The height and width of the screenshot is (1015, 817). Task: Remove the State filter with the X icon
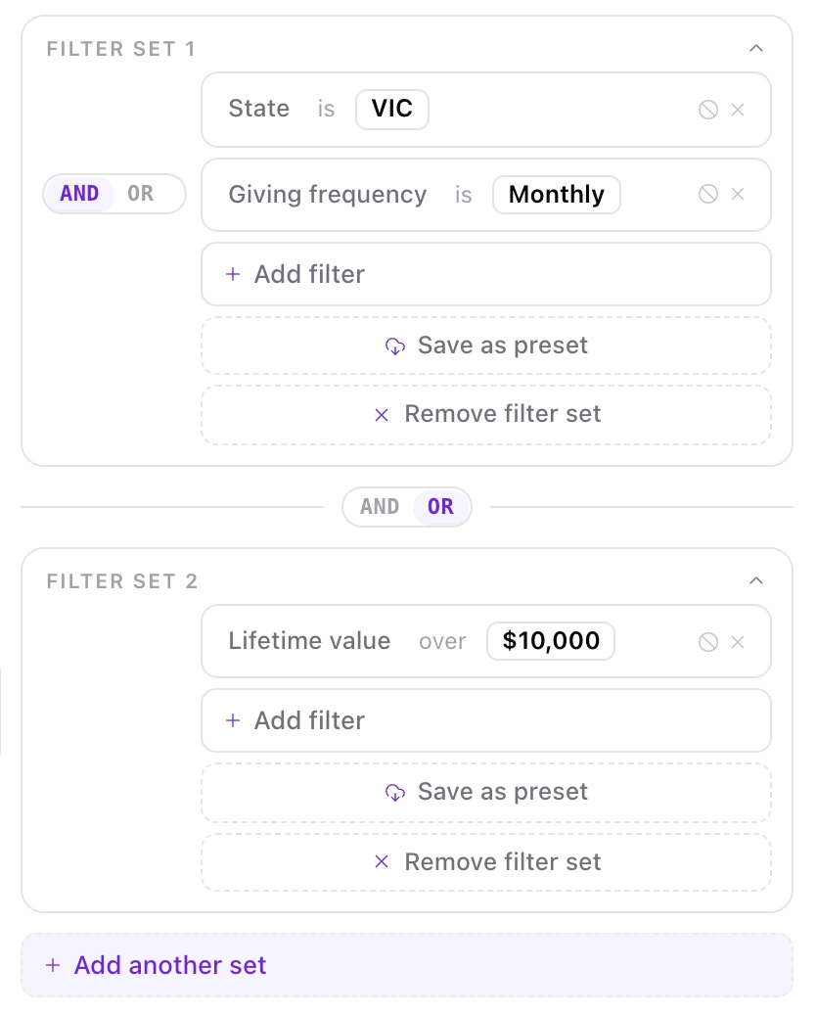tap(738, 110)
